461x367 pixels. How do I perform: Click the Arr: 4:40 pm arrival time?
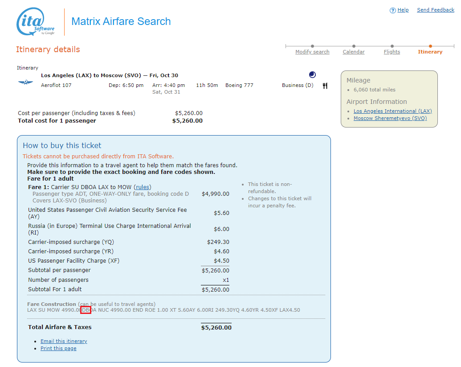pyautogui.click(x=168, y=85)
